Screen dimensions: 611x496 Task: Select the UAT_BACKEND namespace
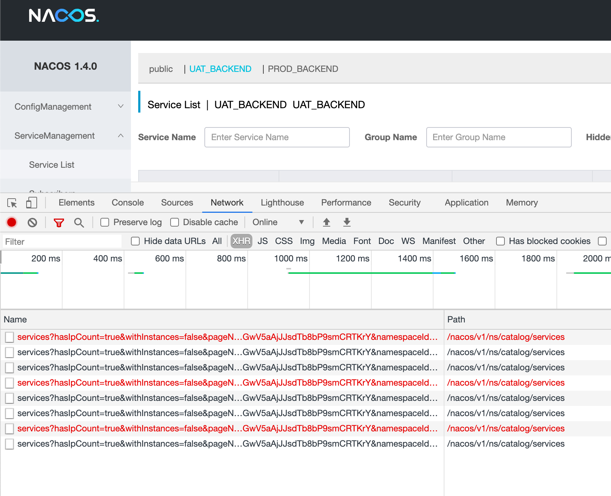point(220,69)
